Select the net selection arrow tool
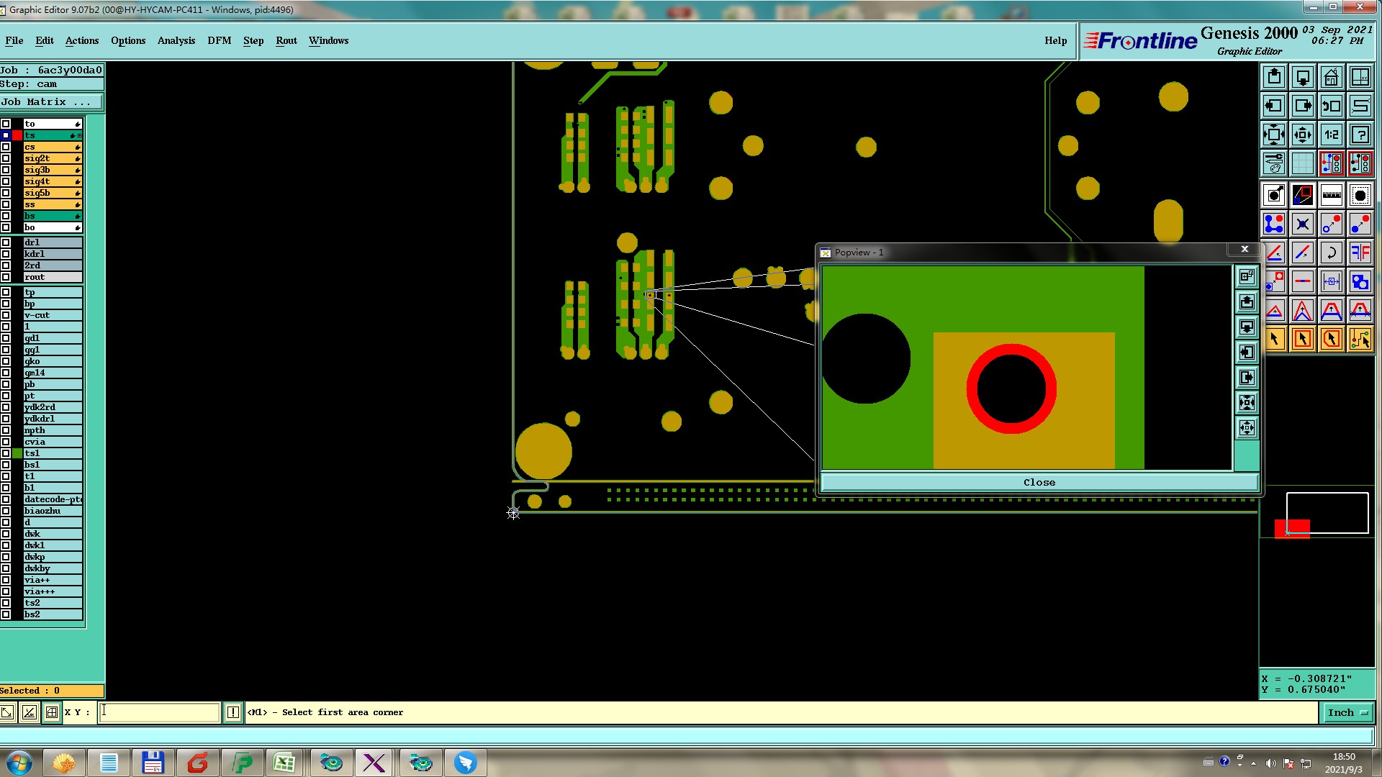The image size is (1382, 777). [1360, 339]
